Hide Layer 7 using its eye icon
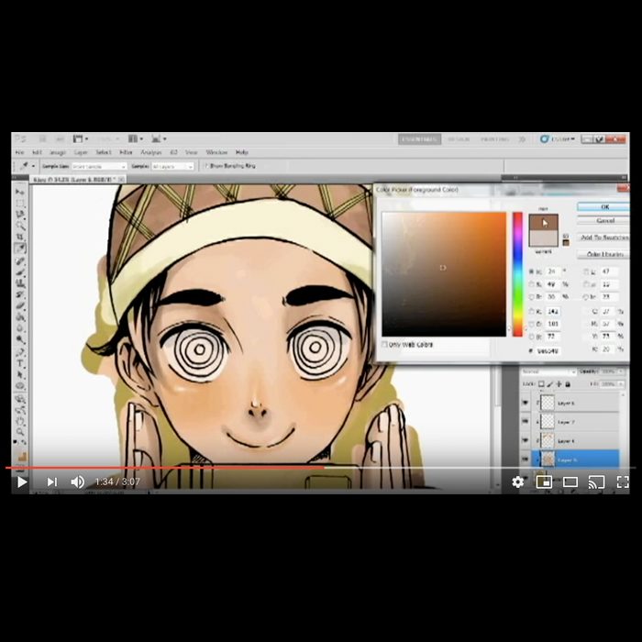 [x=526, y=421]
